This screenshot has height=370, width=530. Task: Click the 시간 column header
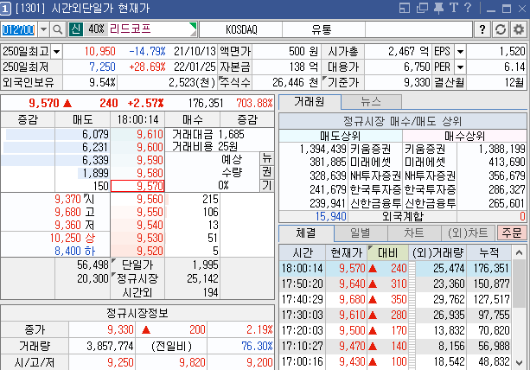pyautogui.click(x=303, y=252)
